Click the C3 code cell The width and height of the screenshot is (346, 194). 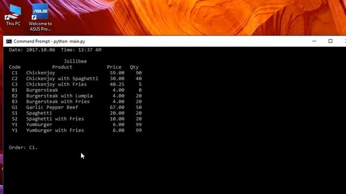[15, 84]
